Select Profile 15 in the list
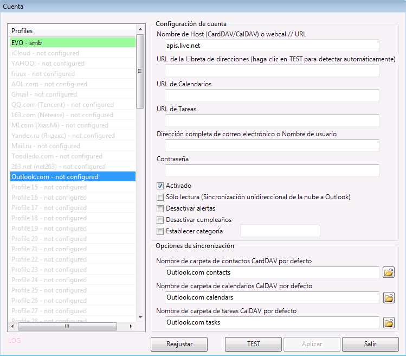This screenshot has width=406, height=356. click(73, 187)
